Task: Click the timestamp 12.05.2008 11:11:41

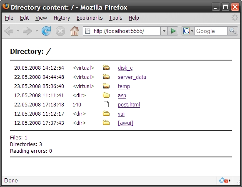Action: pos(39,96)
